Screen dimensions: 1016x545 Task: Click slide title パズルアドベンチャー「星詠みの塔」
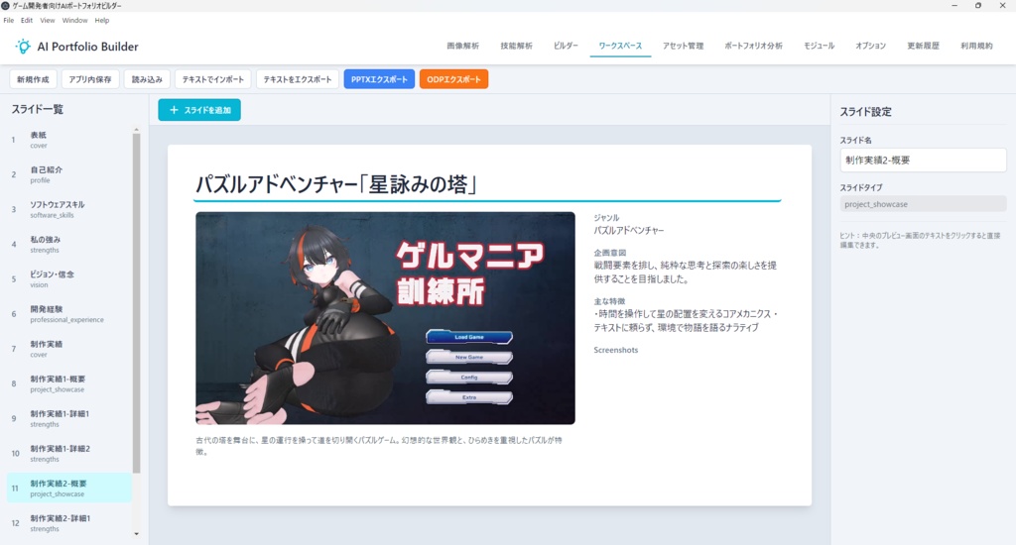click(x=336, y=185)
